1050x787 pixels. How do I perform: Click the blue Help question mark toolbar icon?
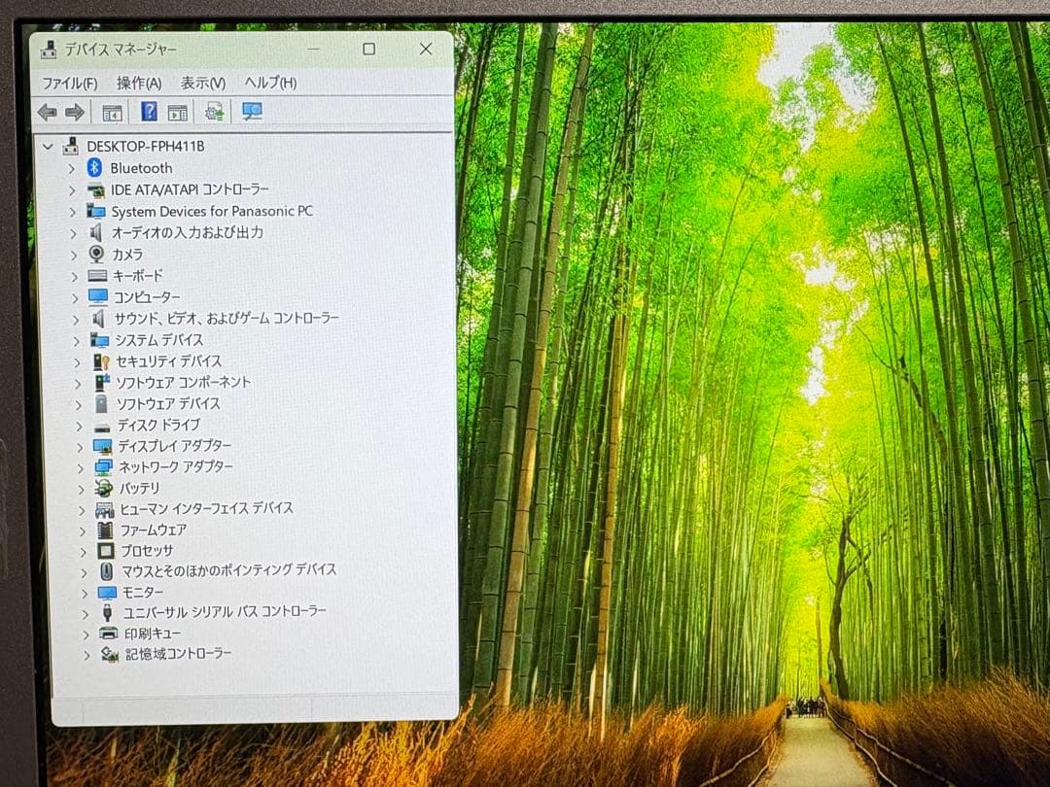click(x=149, y=112)
